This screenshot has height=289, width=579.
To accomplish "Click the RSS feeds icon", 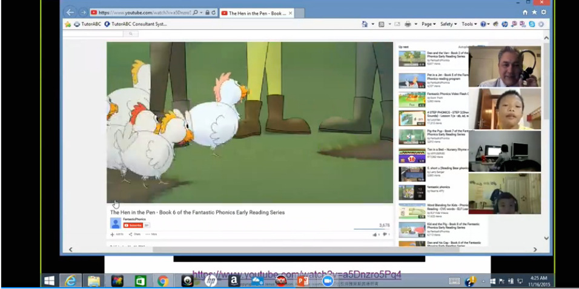I will [x=382, y=24].
